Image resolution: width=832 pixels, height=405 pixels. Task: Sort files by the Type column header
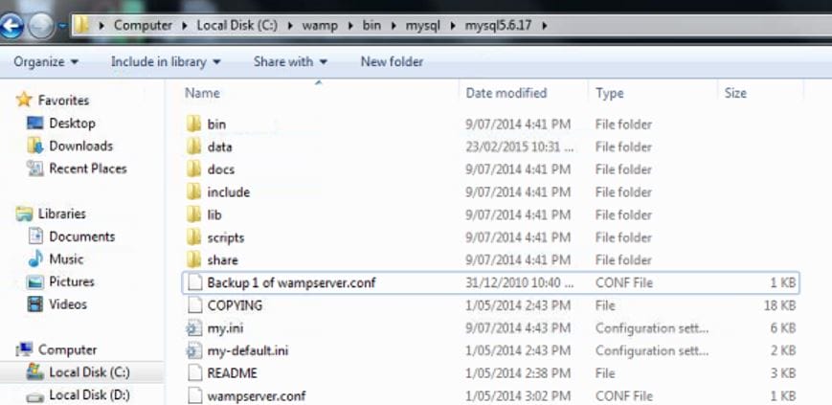coord(610,93)
